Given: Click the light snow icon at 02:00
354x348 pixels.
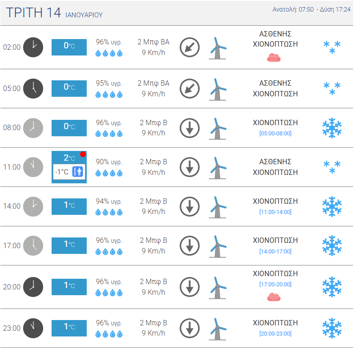Looking at the screenshot, I should coord(332,47).
